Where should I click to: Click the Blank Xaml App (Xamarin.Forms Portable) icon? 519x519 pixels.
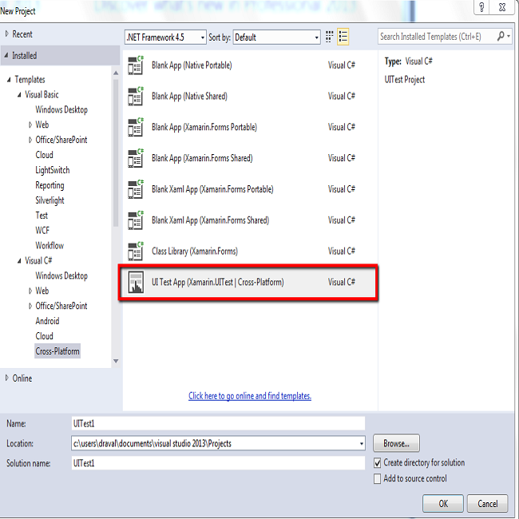coord(136,189)
